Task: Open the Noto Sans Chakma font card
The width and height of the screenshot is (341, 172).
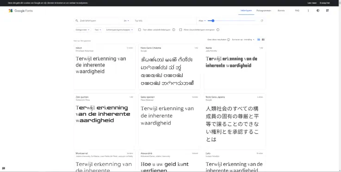Action: (169, 67)
